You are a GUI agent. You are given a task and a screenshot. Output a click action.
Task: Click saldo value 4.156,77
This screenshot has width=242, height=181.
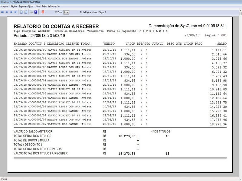219,63
